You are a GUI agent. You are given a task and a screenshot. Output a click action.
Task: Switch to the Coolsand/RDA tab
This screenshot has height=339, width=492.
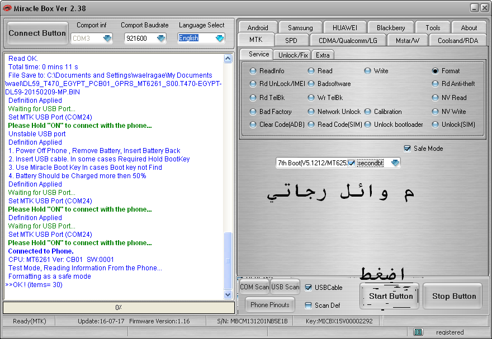click(x=458, y=40)
